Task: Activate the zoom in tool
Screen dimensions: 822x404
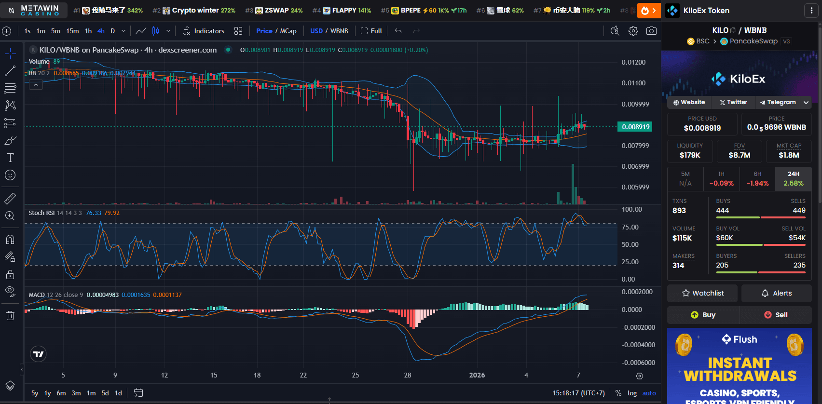Action: tap(10, 215)
